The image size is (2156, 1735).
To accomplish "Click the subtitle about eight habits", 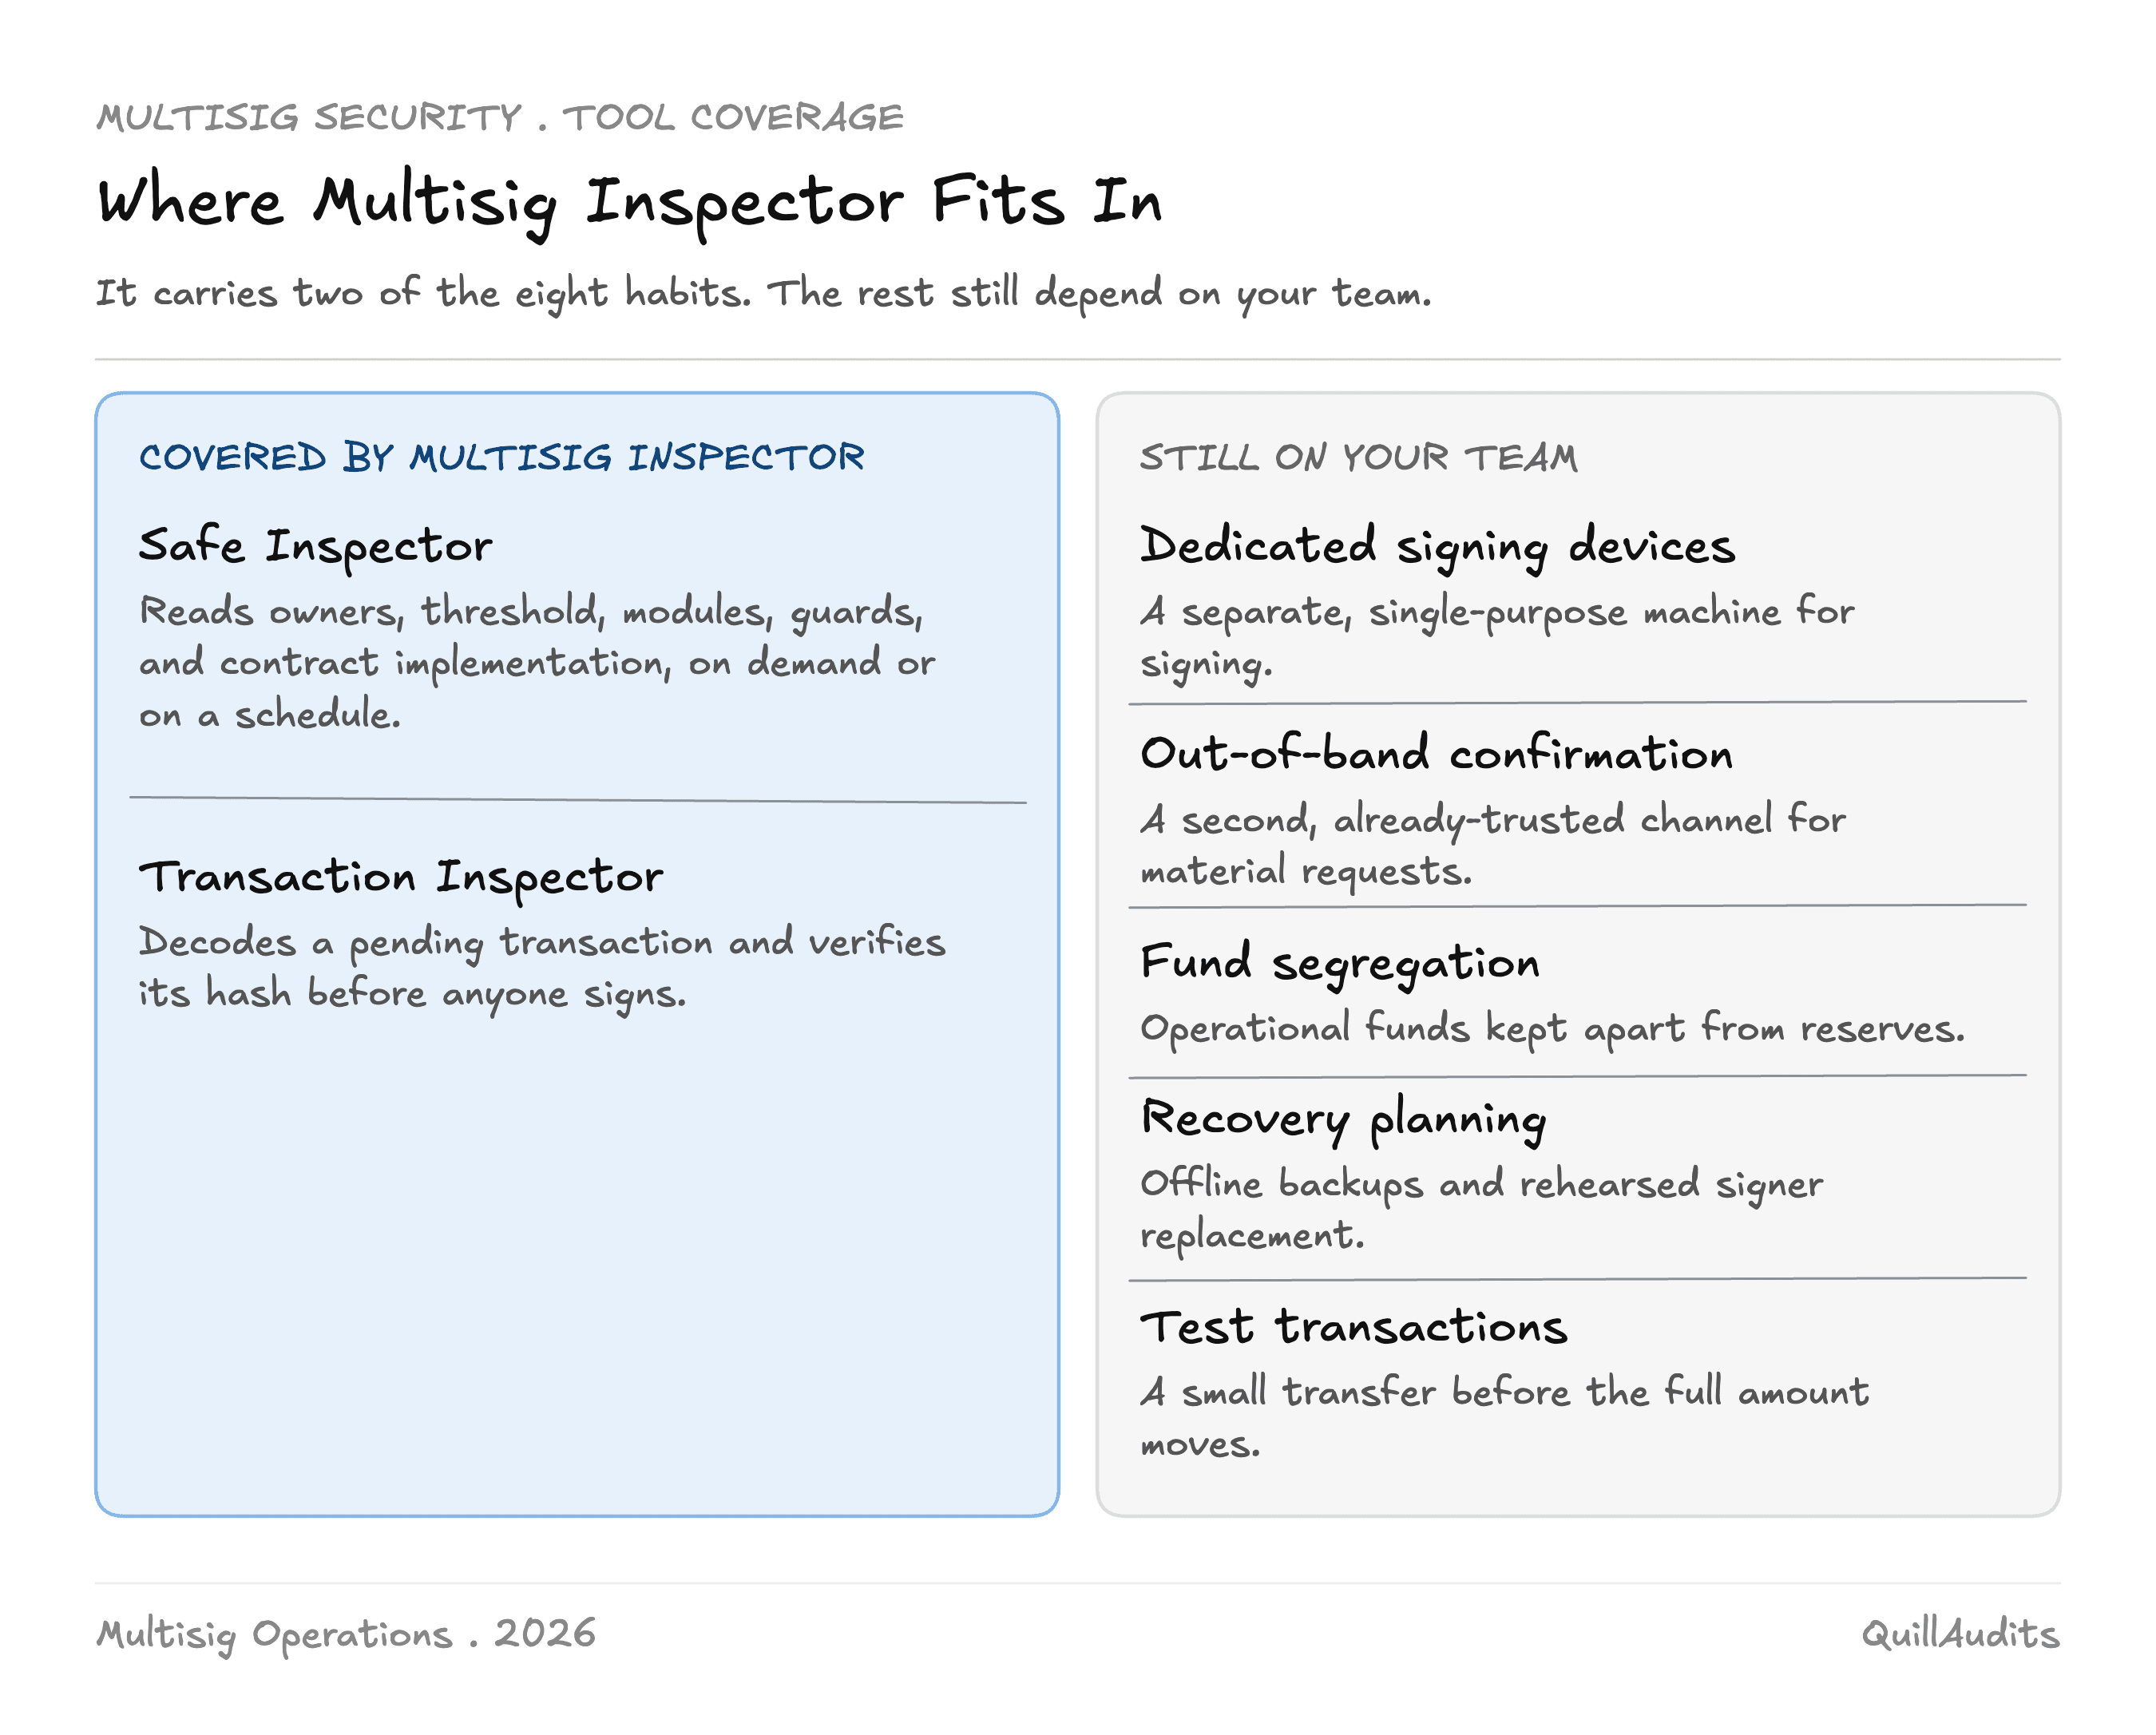I will (x=764, y=294).
